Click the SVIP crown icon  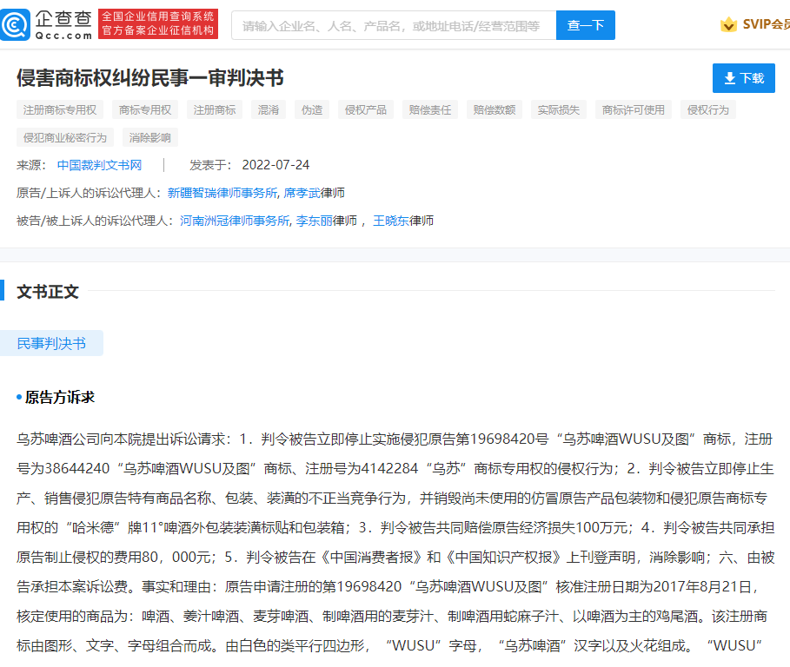[x=728, y=24]
